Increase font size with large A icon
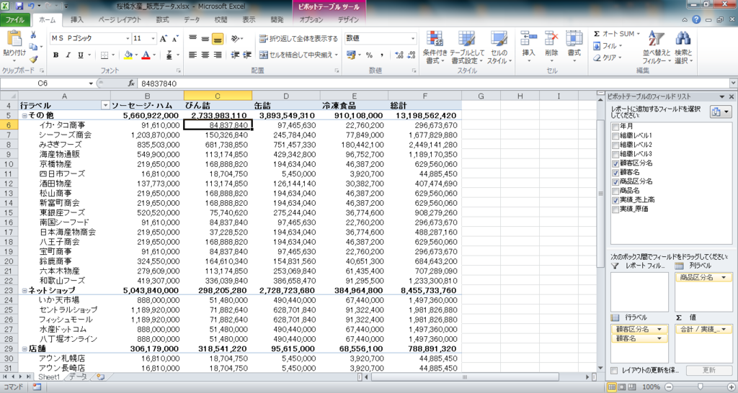 [163, 39]
